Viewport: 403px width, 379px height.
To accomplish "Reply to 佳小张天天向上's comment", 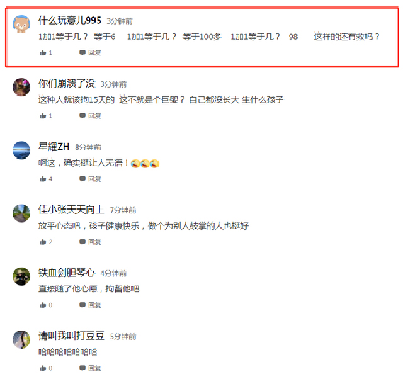I will pos(90,242).
